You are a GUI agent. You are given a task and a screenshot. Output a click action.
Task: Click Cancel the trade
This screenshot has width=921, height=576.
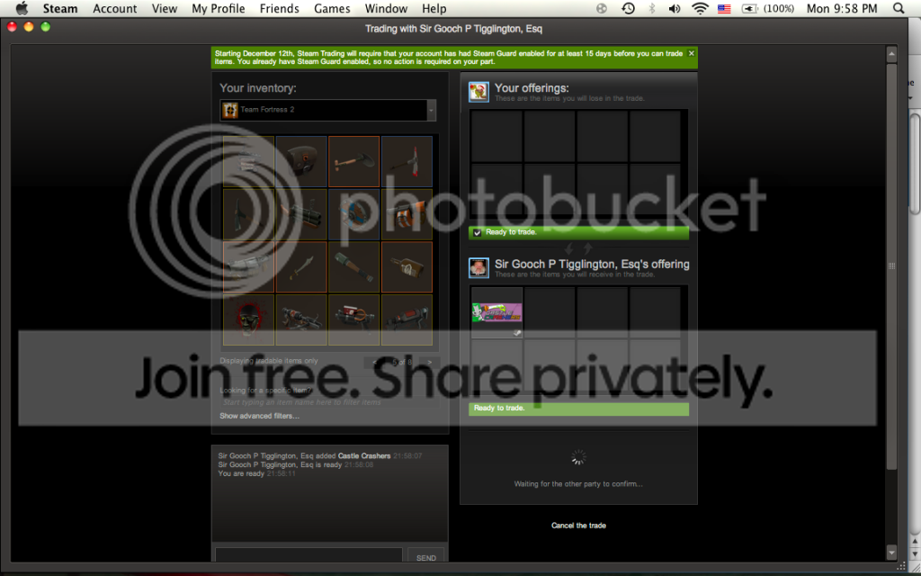point(578,526)
